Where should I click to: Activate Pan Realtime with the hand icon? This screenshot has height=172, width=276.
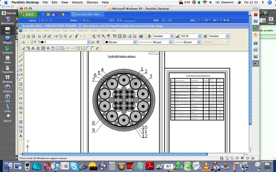93,36
